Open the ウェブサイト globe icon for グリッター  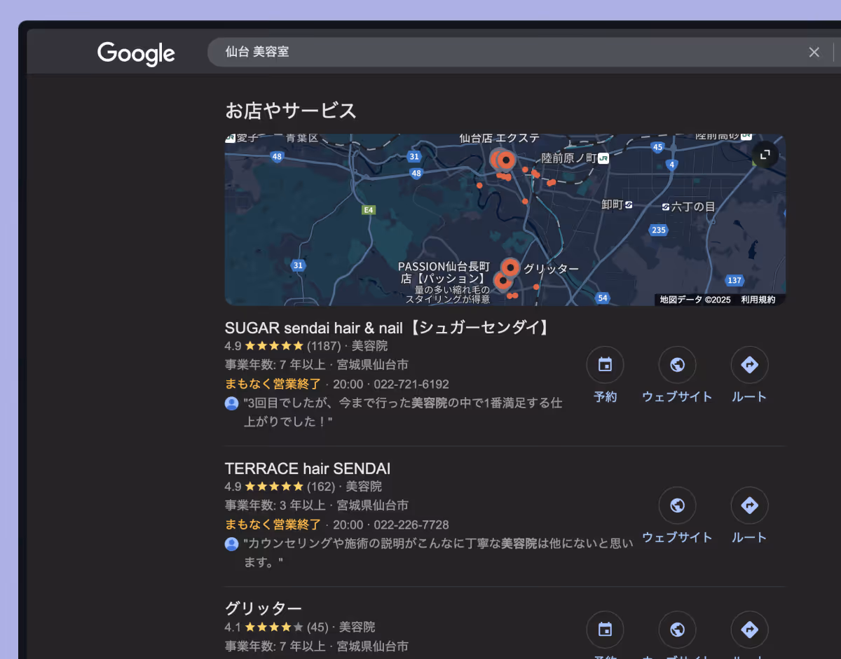pyautogui.click(x=677, y=630)
